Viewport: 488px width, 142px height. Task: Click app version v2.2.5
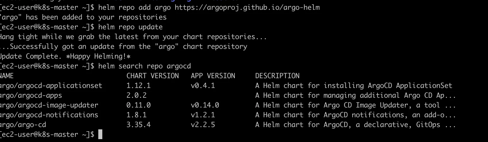(203, 125)
